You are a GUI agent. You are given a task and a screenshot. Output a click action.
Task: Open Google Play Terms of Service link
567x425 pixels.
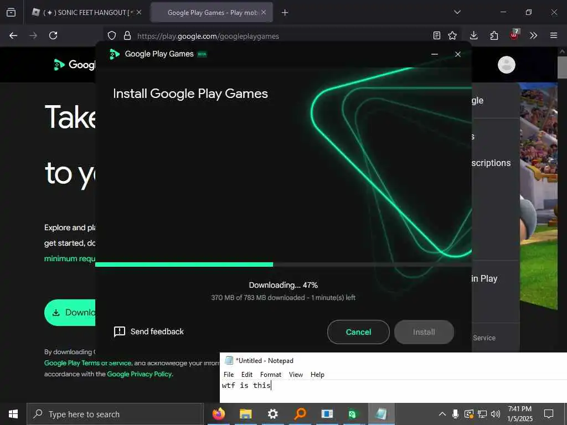(87, 363)
